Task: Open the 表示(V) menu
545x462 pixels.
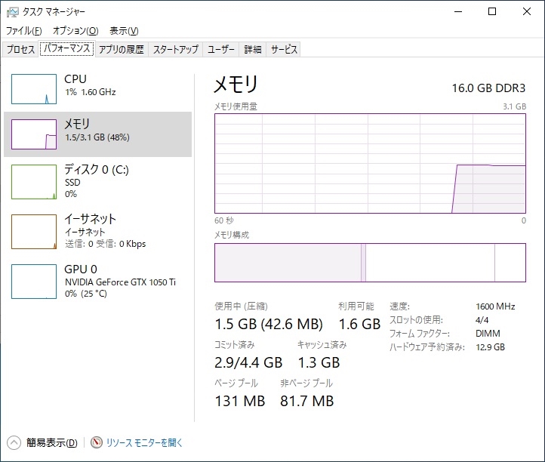Action: (x=124, y=31)
